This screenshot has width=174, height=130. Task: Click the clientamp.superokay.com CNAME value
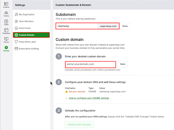tap(112, 92)
